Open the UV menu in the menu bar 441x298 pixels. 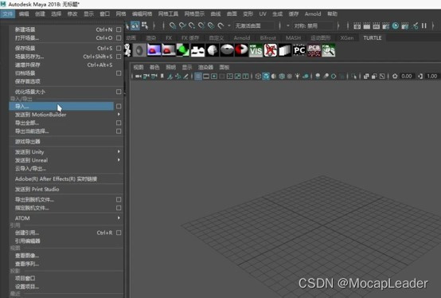[263, 14]
